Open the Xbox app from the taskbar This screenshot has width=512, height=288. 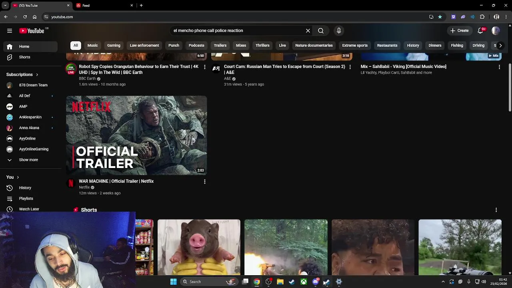click(304, 282)
